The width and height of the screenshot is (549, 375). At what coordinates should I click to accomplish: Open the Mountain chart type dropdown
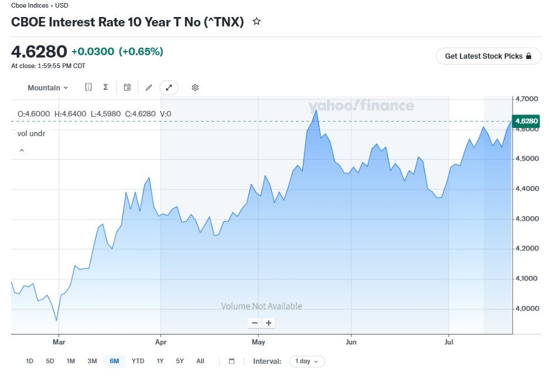47,87
